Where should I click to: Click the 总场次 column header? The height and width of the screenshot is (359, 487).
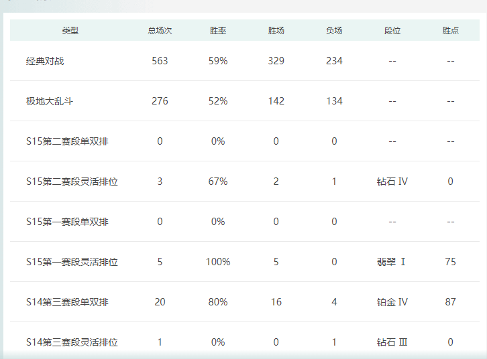160,30
